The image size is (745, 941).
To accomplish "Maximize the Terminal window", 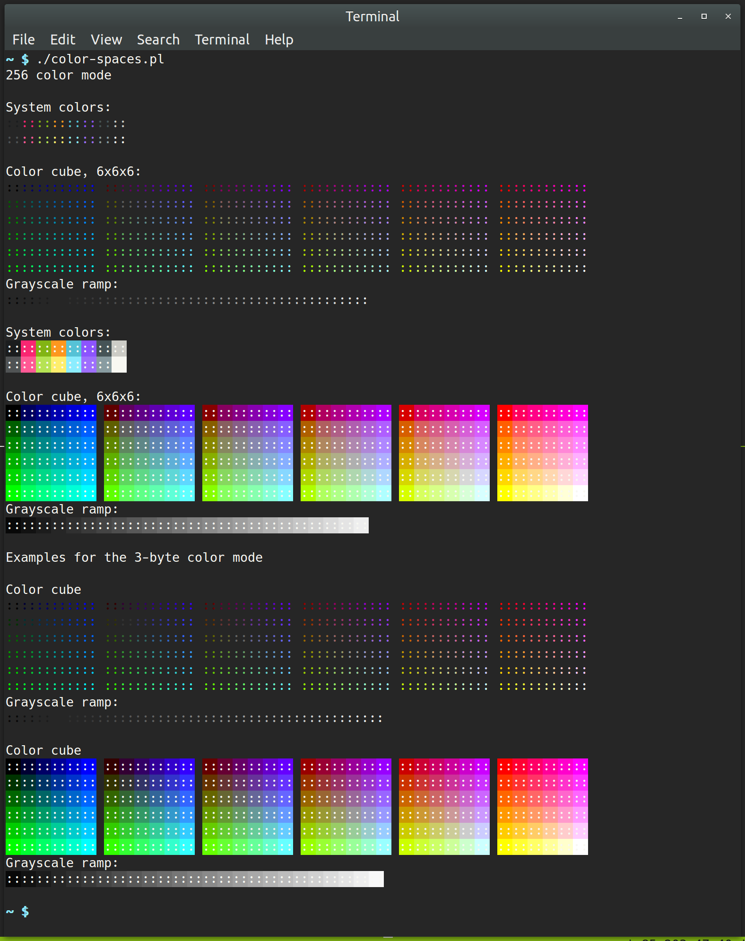I will (x=704, y=17).
